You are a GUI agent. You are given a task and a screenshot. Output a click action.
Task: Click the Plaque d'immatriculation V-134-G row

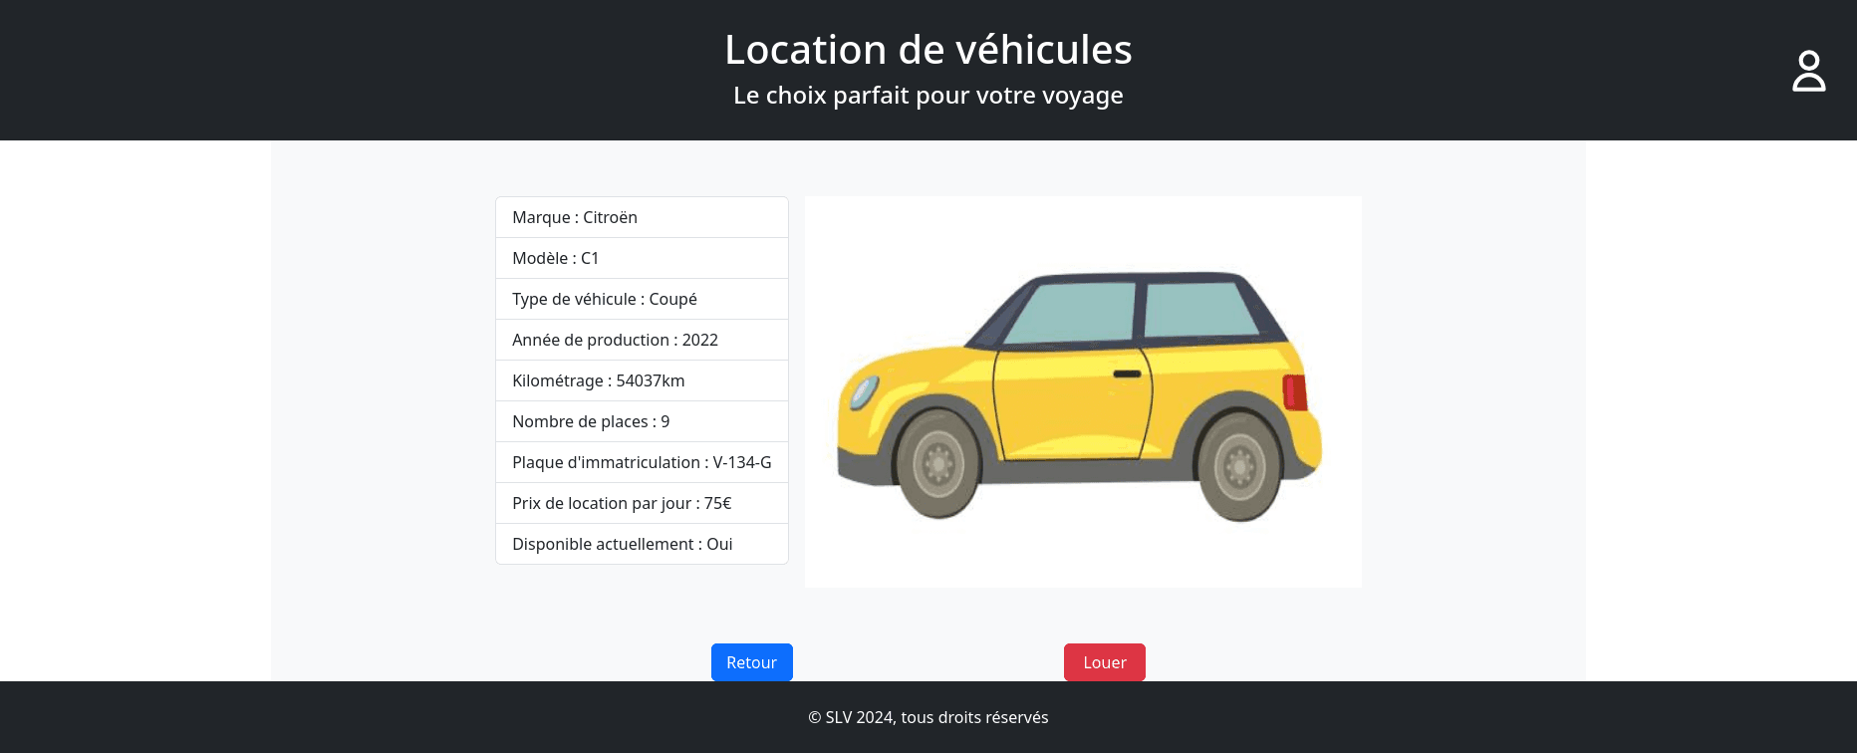point(642,462)
